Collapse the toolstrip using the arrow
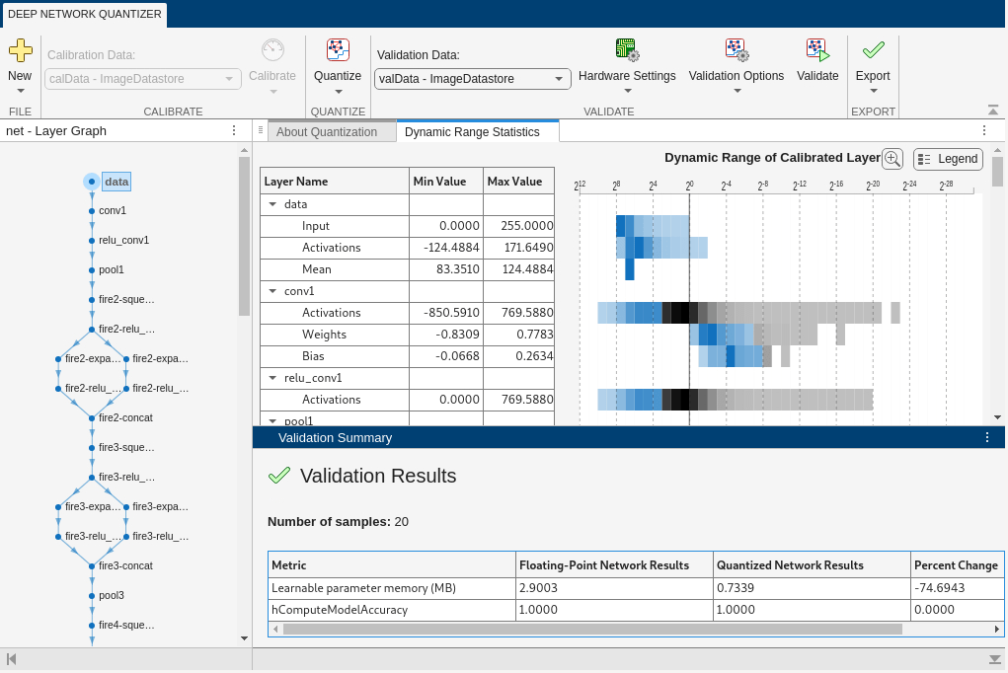This screenshot has height=673, width=1008. coord(993,111)
